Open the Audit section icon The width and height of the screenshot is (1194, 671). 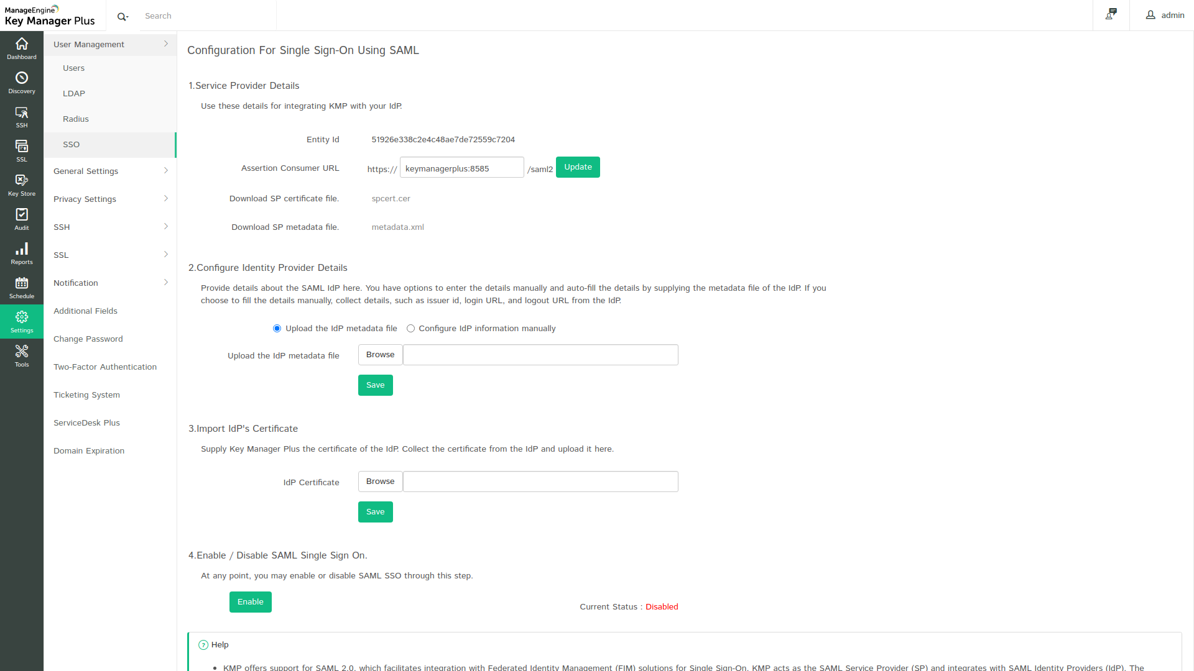[x=22, y=219]
